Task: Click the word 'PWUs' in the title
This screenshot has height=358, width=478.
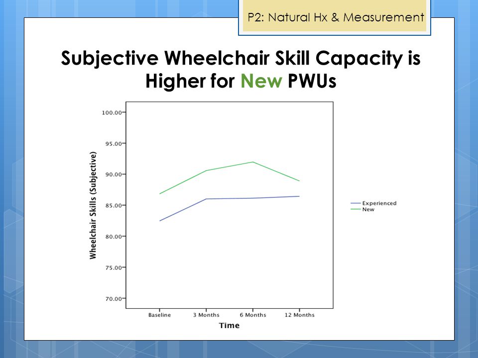Action: tap(312, 81)
